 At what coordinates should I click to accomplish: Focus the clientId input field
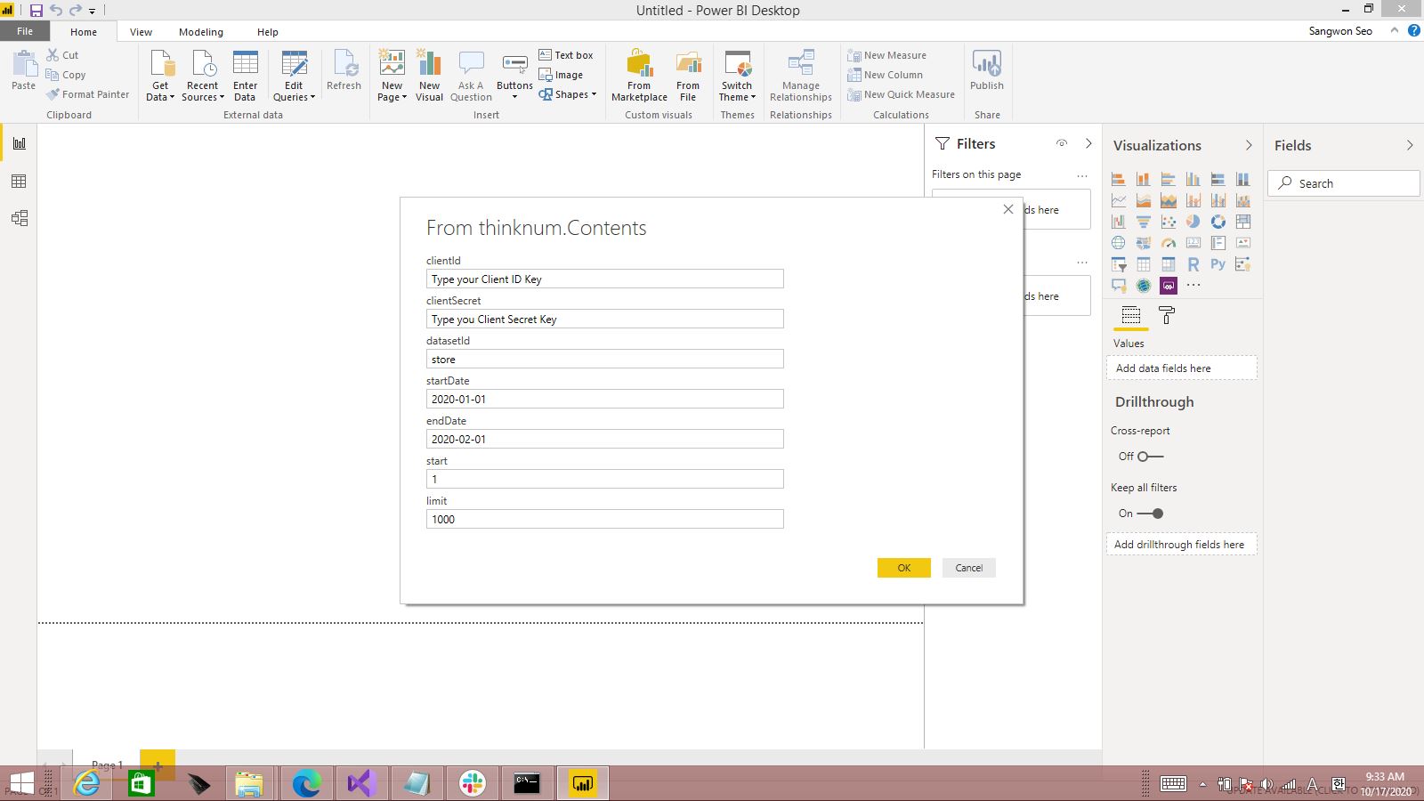pos(605,279)
